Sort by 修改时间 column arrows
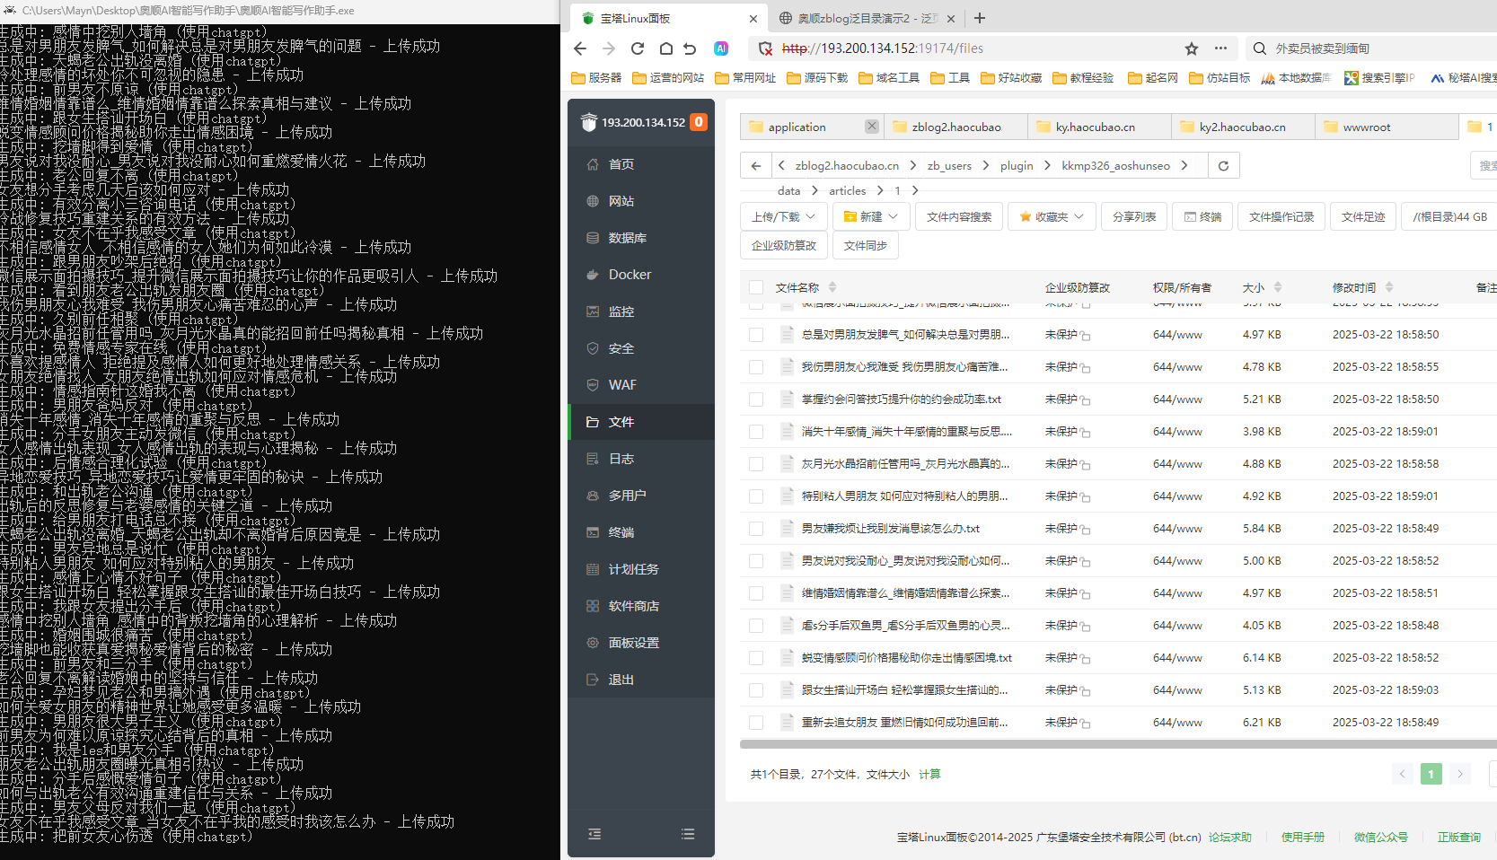 pyautogui.click(x=1389, y=287)
